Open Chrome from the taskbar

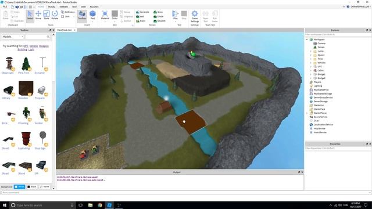pyautogui.click(x=100, y=205)
